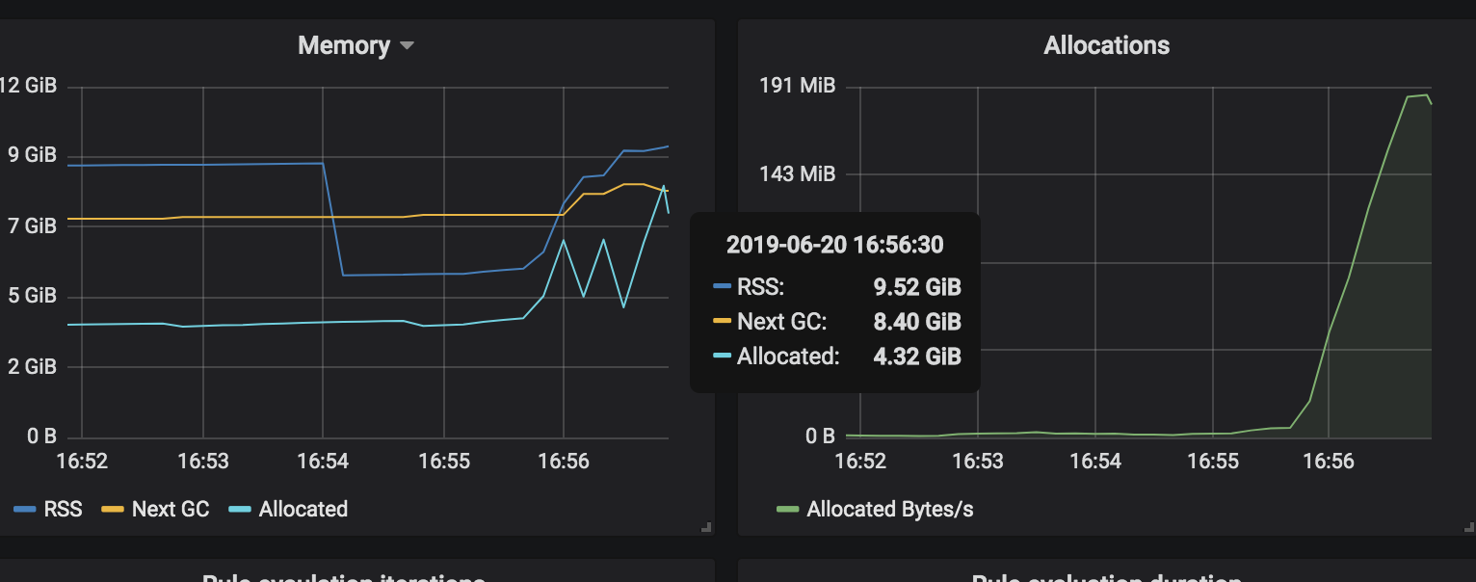Toggle the RSS series in the legend
The width and height of the screenshot is (1476, 582).
pos(63,509)
